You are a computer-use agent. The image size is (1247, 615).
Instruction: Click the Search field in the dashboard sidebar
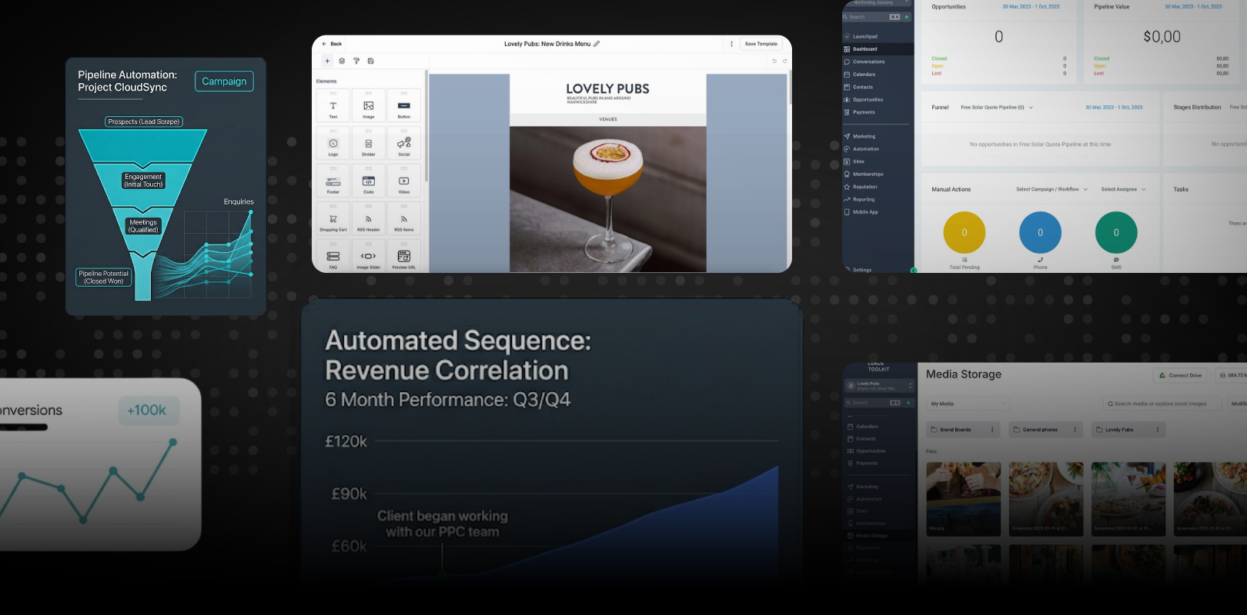pos(872,17)
